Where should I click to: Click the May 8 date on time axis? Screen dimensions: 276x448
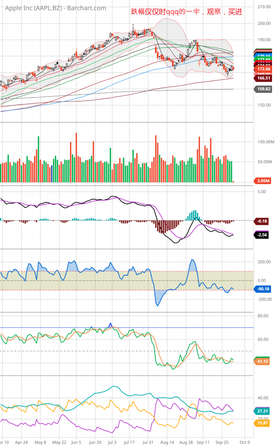click(40, 442)
